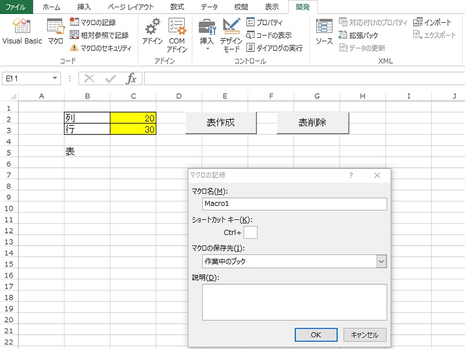
Task: Click the マクロ (Macros) icon
Action: tap(56, 32)
